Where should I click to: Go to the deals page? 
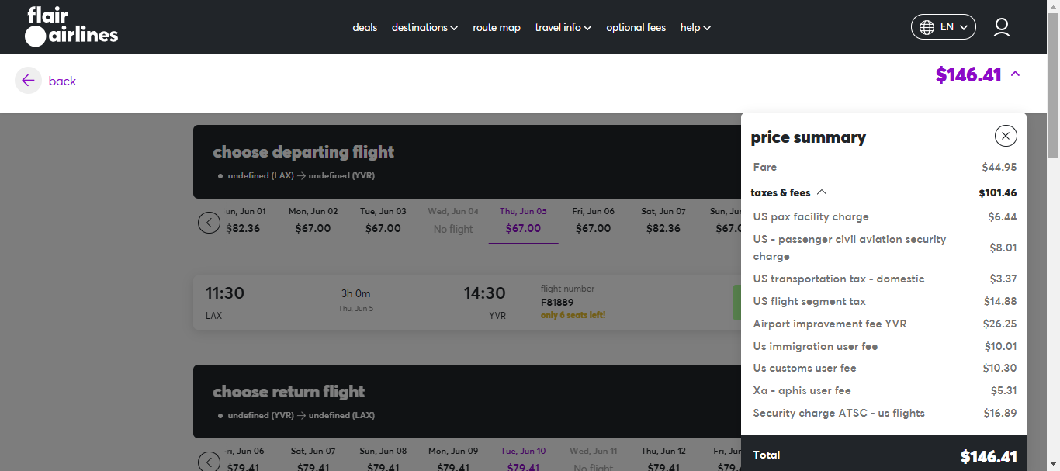(x=365, y=28)
